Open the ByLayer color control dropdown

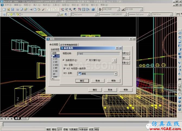click(96, 14)
